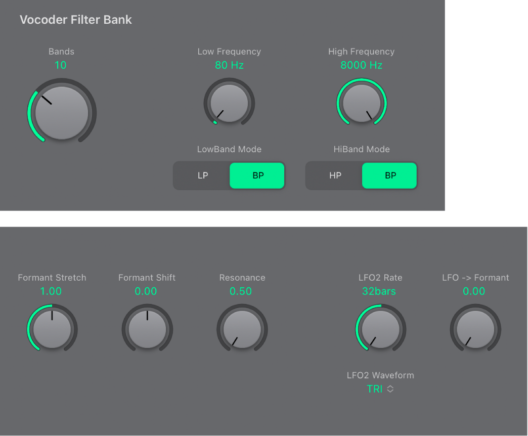
Task: Click the High Frequency 8000 Hz value
Action: (362, 65)
